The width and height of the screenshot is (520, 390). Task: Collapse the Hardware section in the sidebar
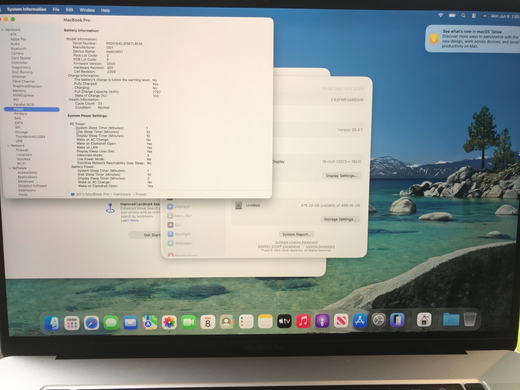click(3, 30)
